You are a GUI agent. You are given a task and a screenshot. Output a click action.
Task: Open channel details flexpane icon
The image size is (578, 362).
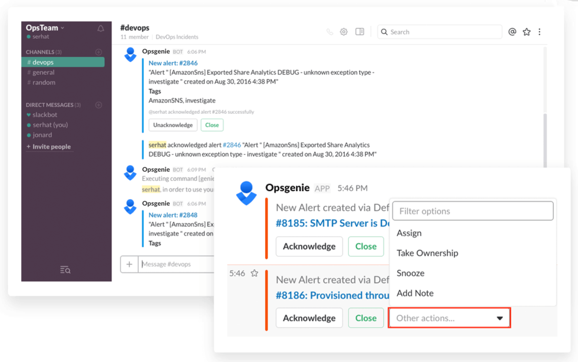click(x=359, y=31)
